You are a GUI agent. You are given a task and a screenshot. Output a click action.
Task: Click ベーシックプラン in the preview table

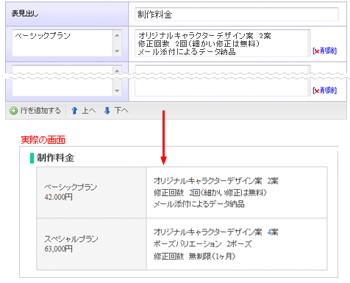[71, 187]
